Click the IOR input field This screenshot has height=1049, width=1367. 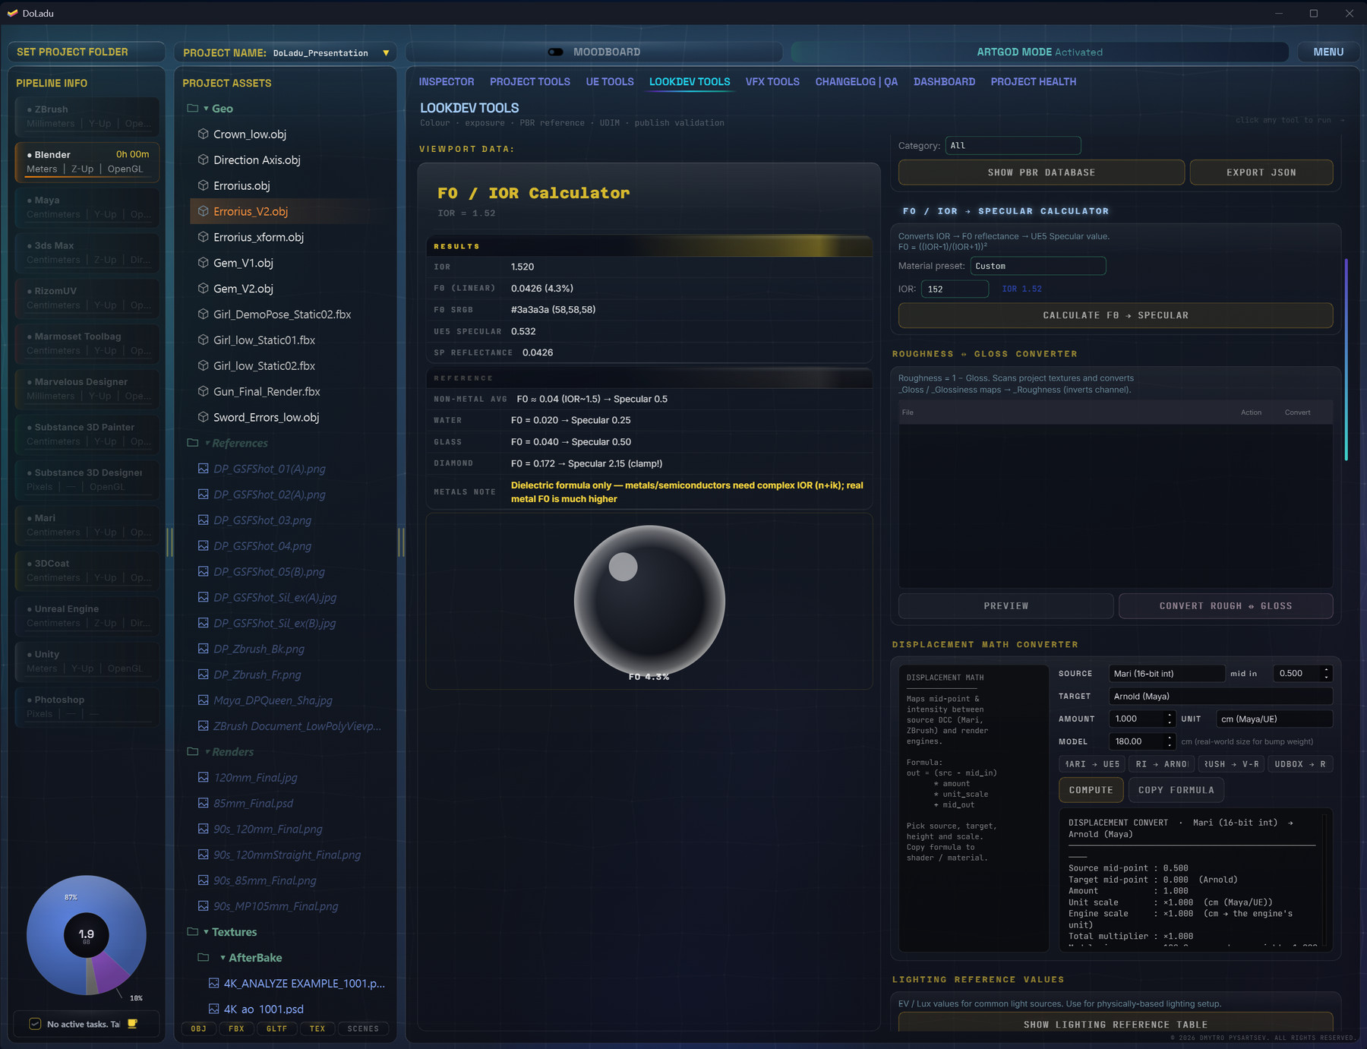tap(955, 289)
